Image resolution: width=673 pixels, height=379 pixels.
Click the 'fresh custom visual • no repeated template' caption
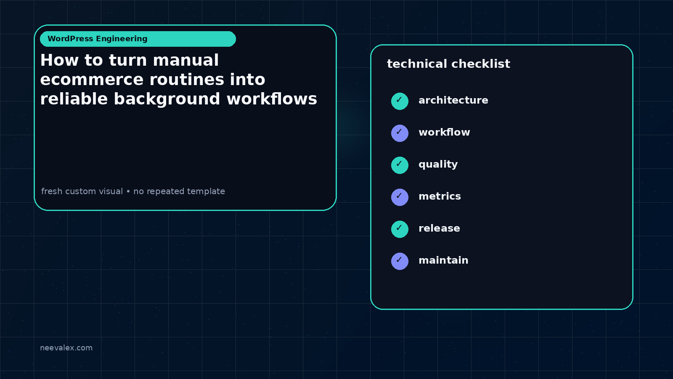coord(133,191)
